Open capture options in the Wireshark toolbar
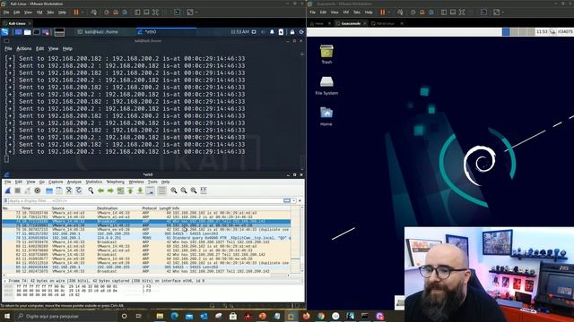The height and width of the screenshot is (322, 574). 38,191
